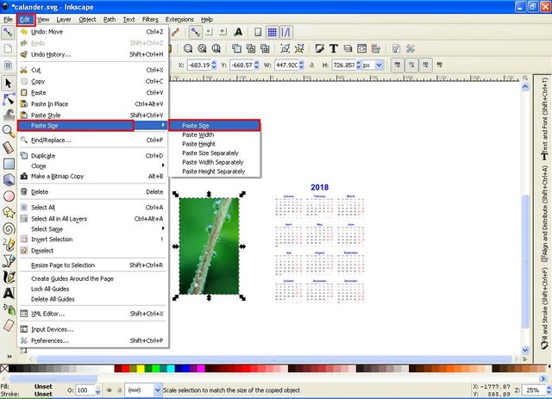Select the Zoom magnifier tool
This screenshot has height=399, width=552.
click(9, 131)
